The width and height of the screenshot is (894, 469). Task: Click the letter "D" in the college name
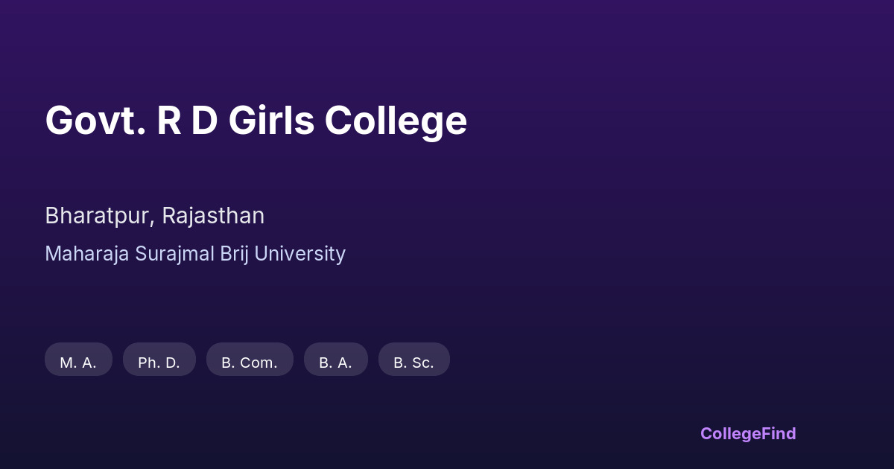pos(203,121)
